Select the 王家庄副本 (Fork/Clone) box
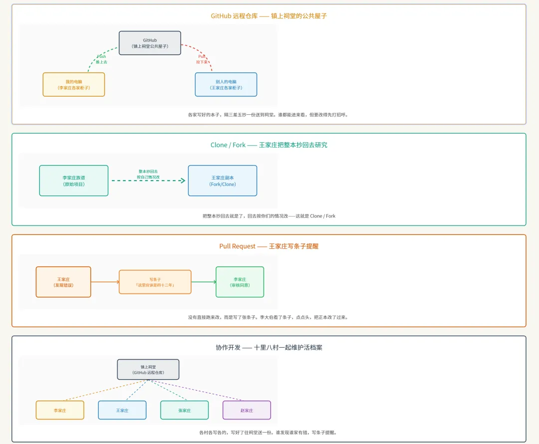Screen dimensions: 539x444 point(223,181)
